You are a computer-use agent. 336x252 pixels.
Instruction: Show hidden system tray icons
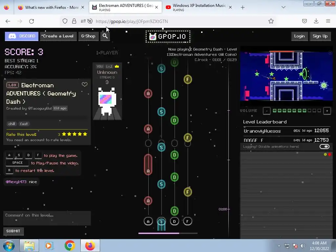279,246
